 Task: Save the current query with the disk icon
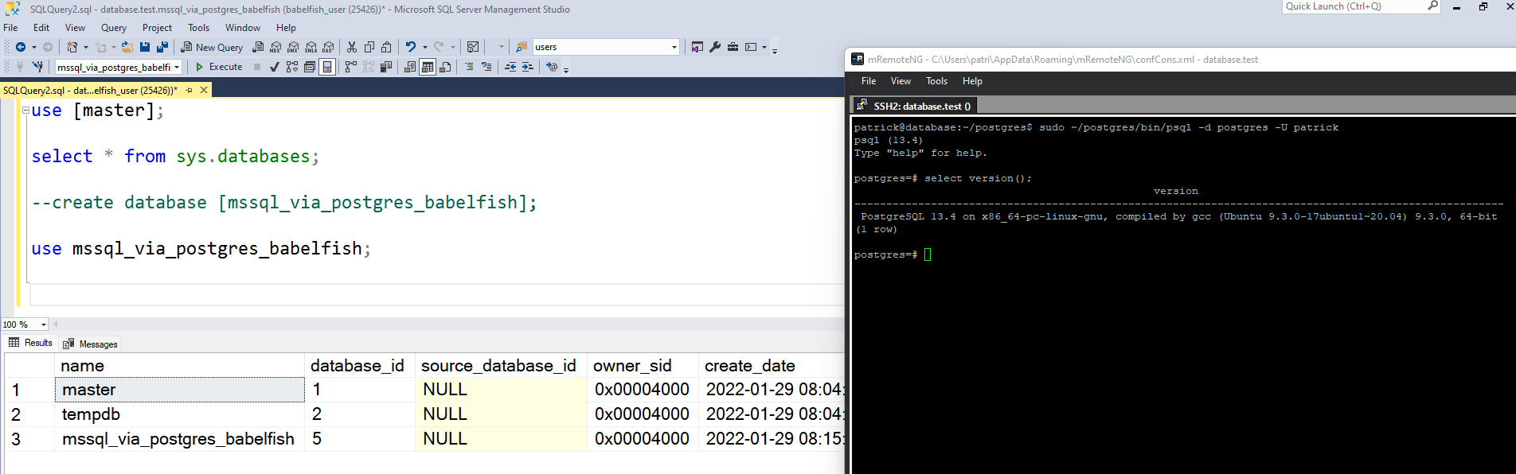[145, 47]
